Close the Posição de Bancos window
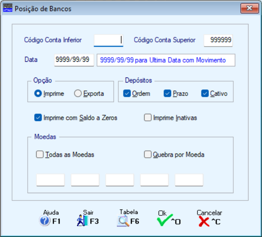The height and width of the screenshot is (237, 262). tap(250, 8)
